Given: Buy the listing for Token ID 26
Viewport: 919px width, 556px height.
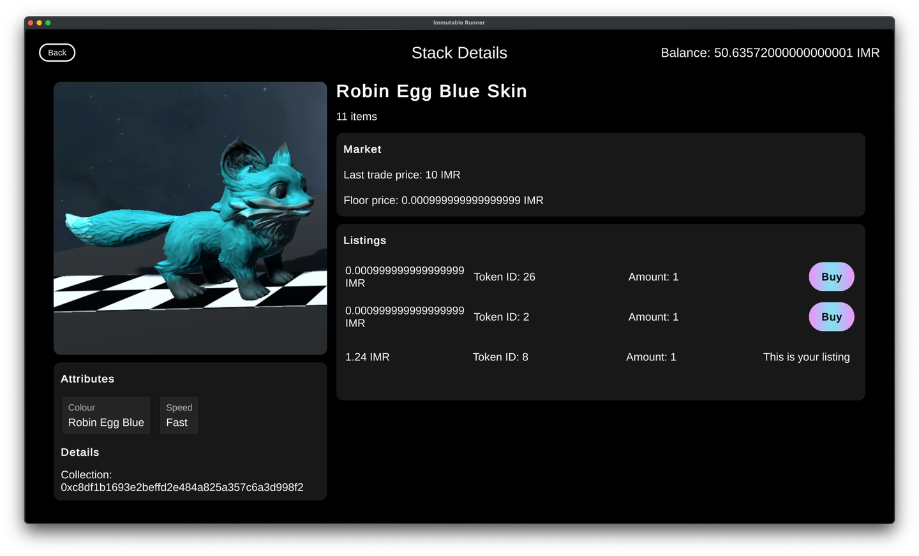Looking at the screenshot, I should [x=831, y=277].
